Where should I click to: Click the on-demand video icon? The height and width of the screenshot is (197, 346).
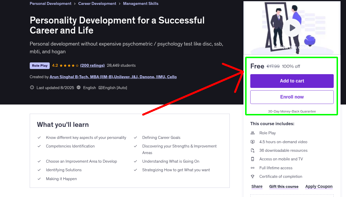[253, 141]
